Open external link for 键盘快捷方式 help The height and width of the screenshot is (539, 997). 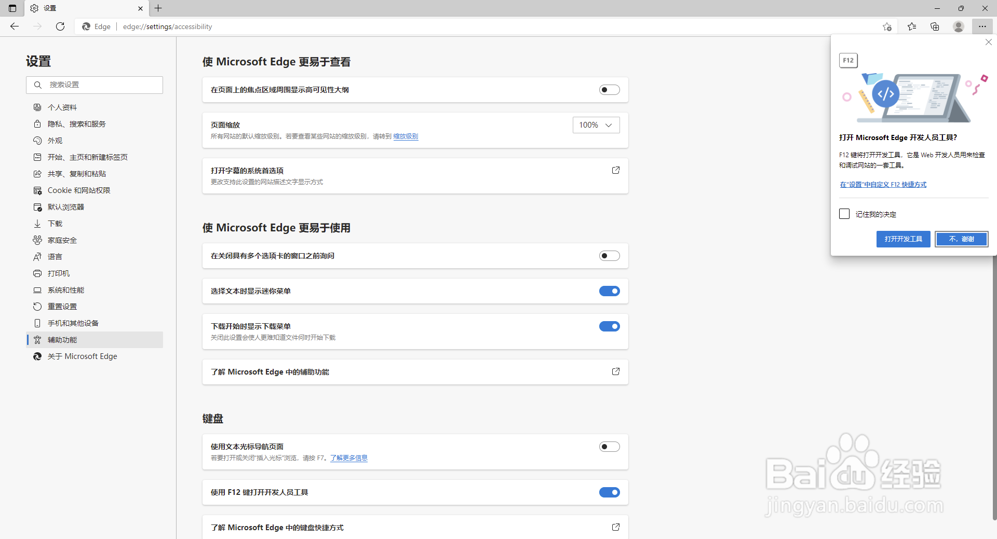(616, 527)
